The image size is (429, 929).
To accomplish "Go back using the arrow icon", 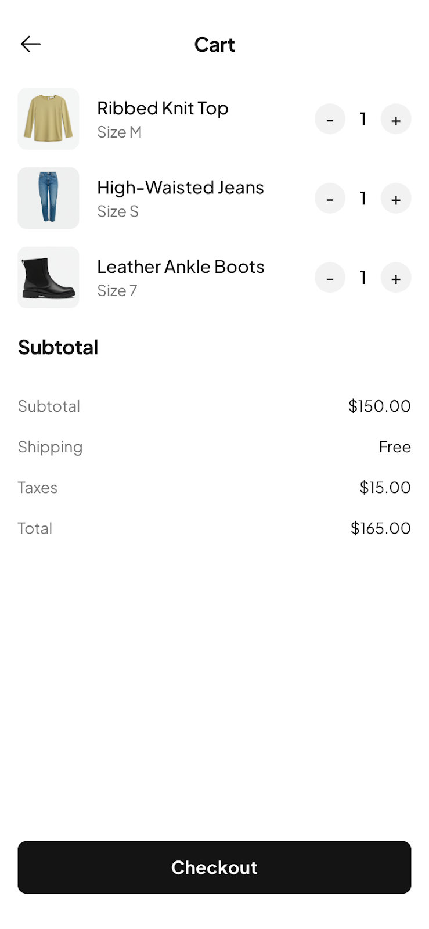I will [31, 44].
